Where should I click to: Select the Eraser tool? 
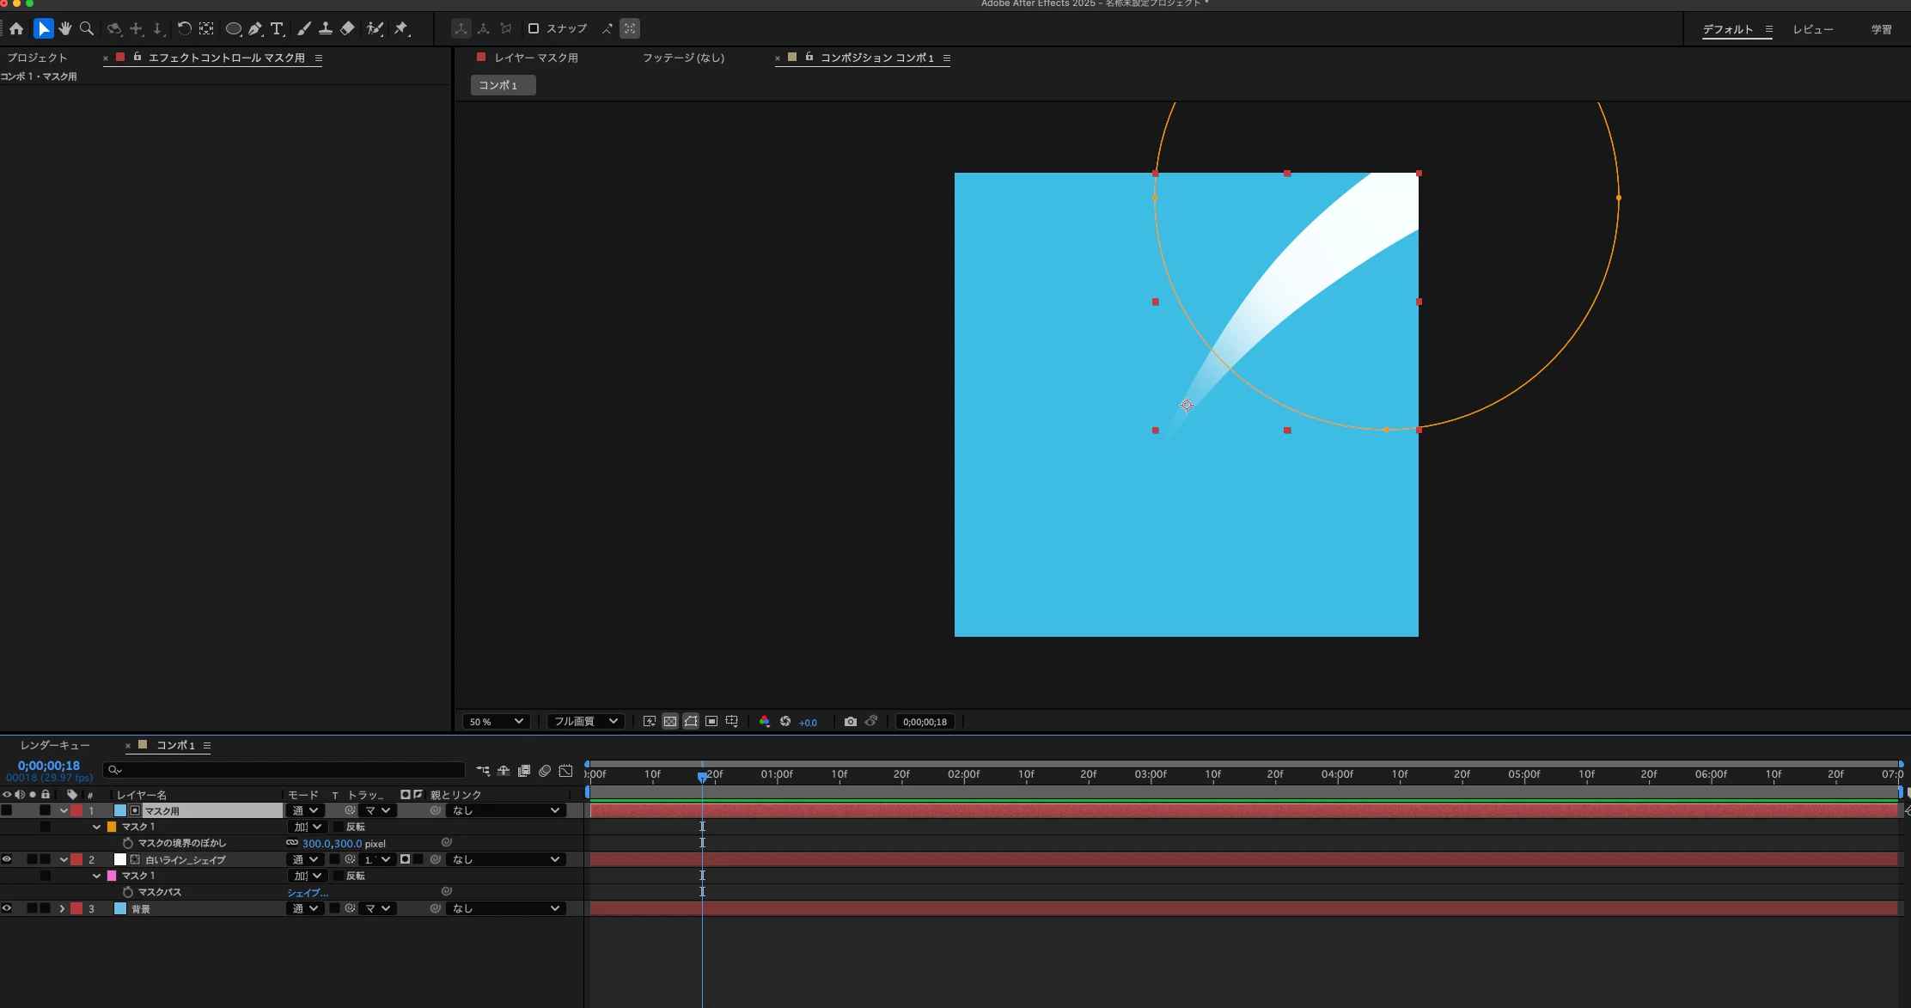347,28
